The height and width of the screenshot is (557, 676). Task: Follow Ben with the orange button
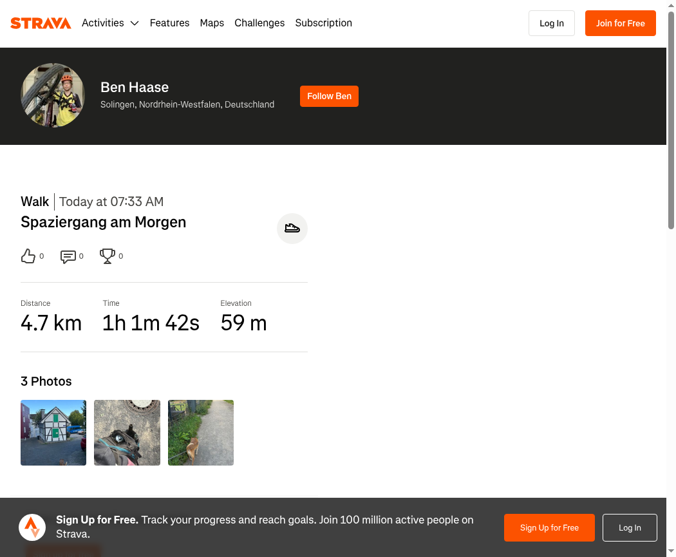(x=330, y=96)
